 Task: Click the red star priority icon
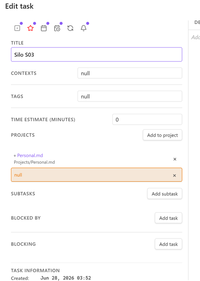(x=31, y=28)
